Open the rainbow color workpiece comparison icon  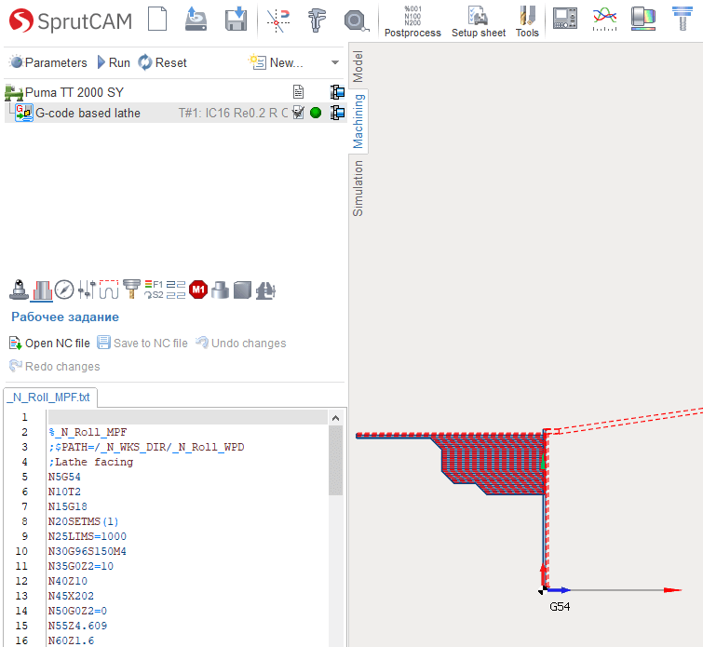tap(643, 19)
